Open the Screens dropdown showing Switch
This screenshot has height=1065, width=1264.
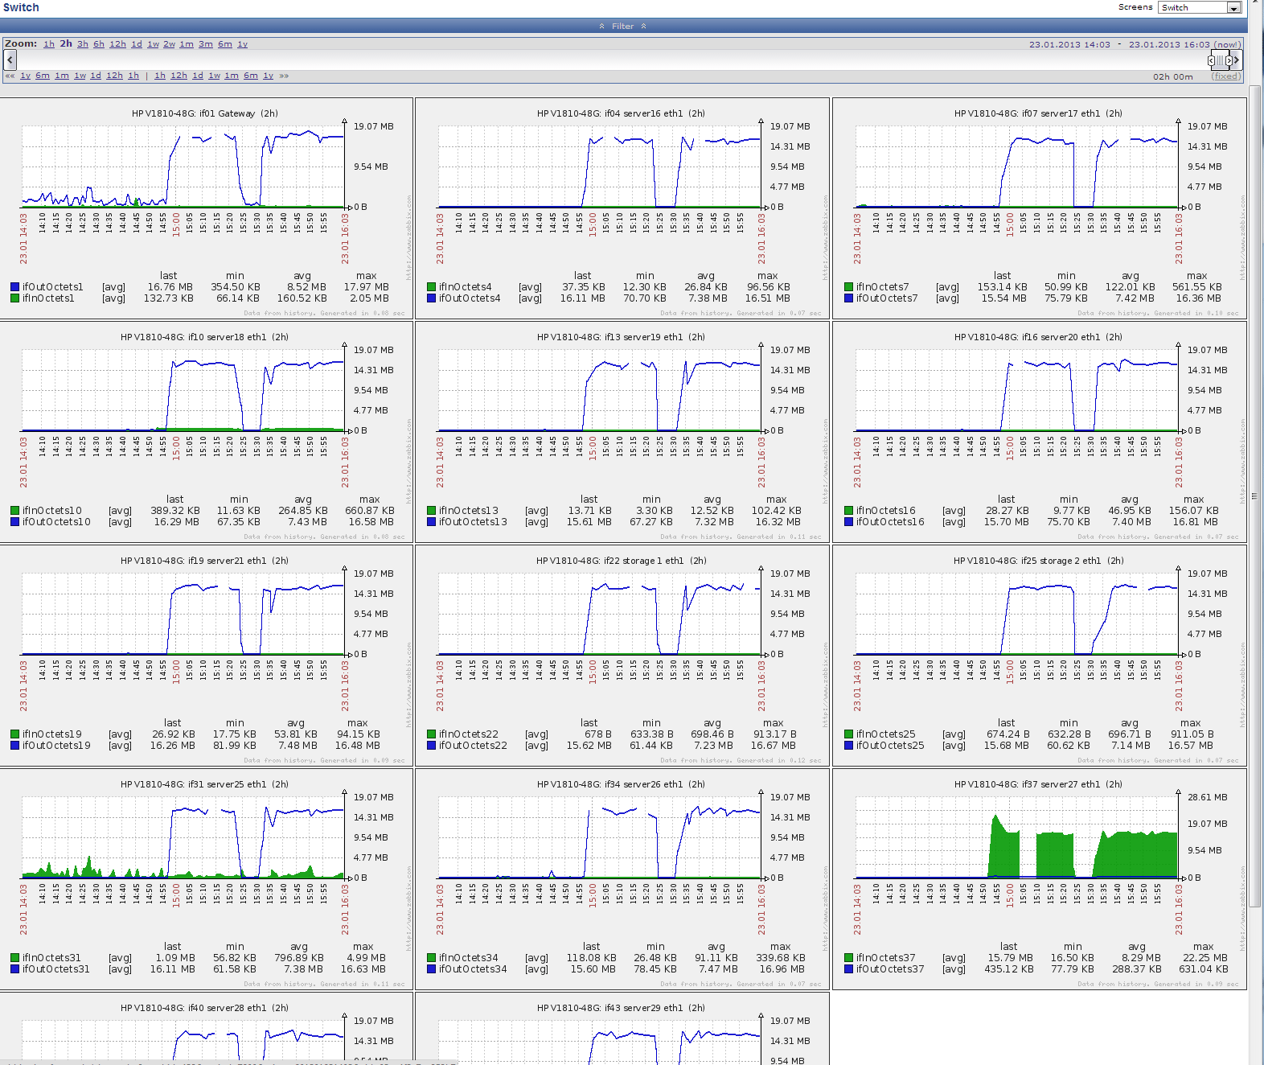tap(1200, 7)
